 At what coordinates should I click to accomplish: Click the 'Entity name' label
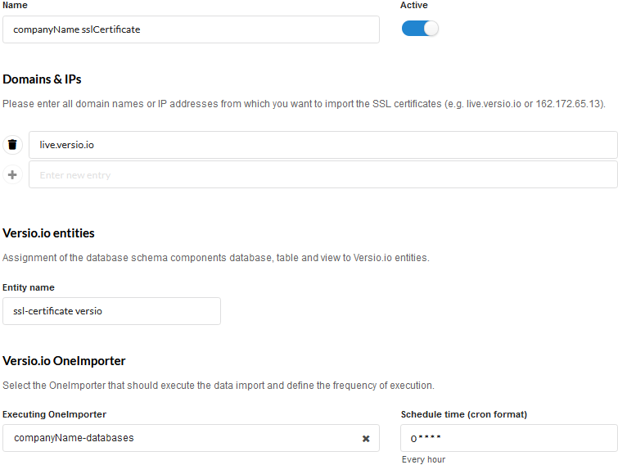[29, 287]
